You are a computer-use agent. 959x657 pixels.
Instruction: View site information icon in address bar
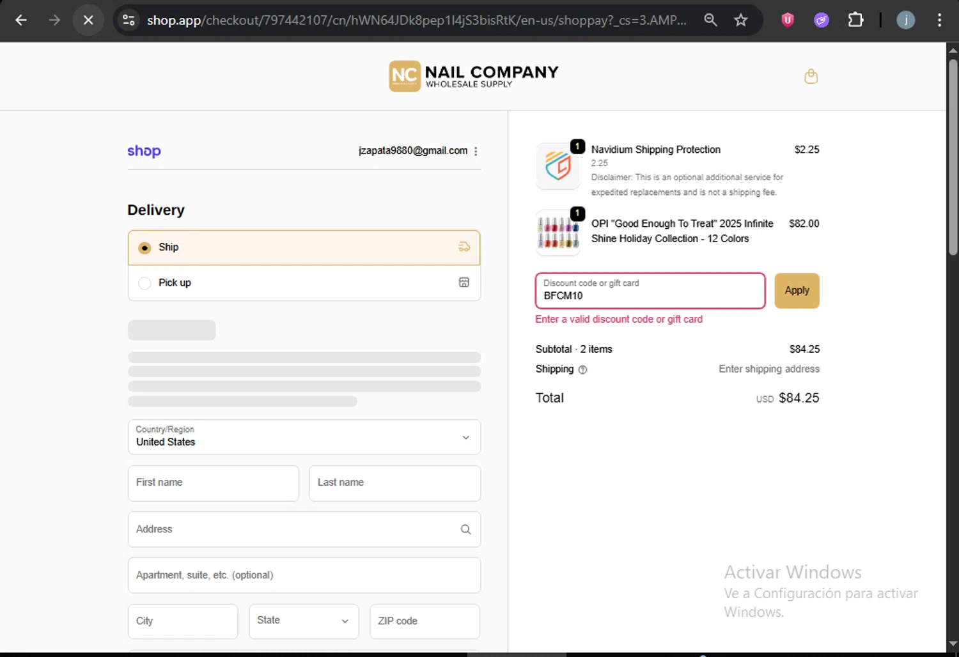[129, 20]
